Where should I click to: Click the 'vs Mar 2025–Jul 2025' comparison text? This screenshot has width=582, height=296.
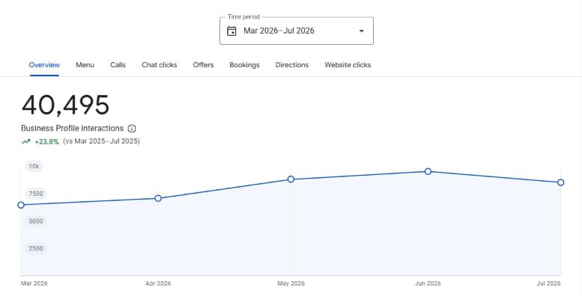(x=101, y=141)
